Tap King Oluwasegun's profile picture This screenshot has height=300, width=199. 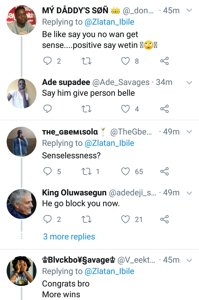coord(22,204)
